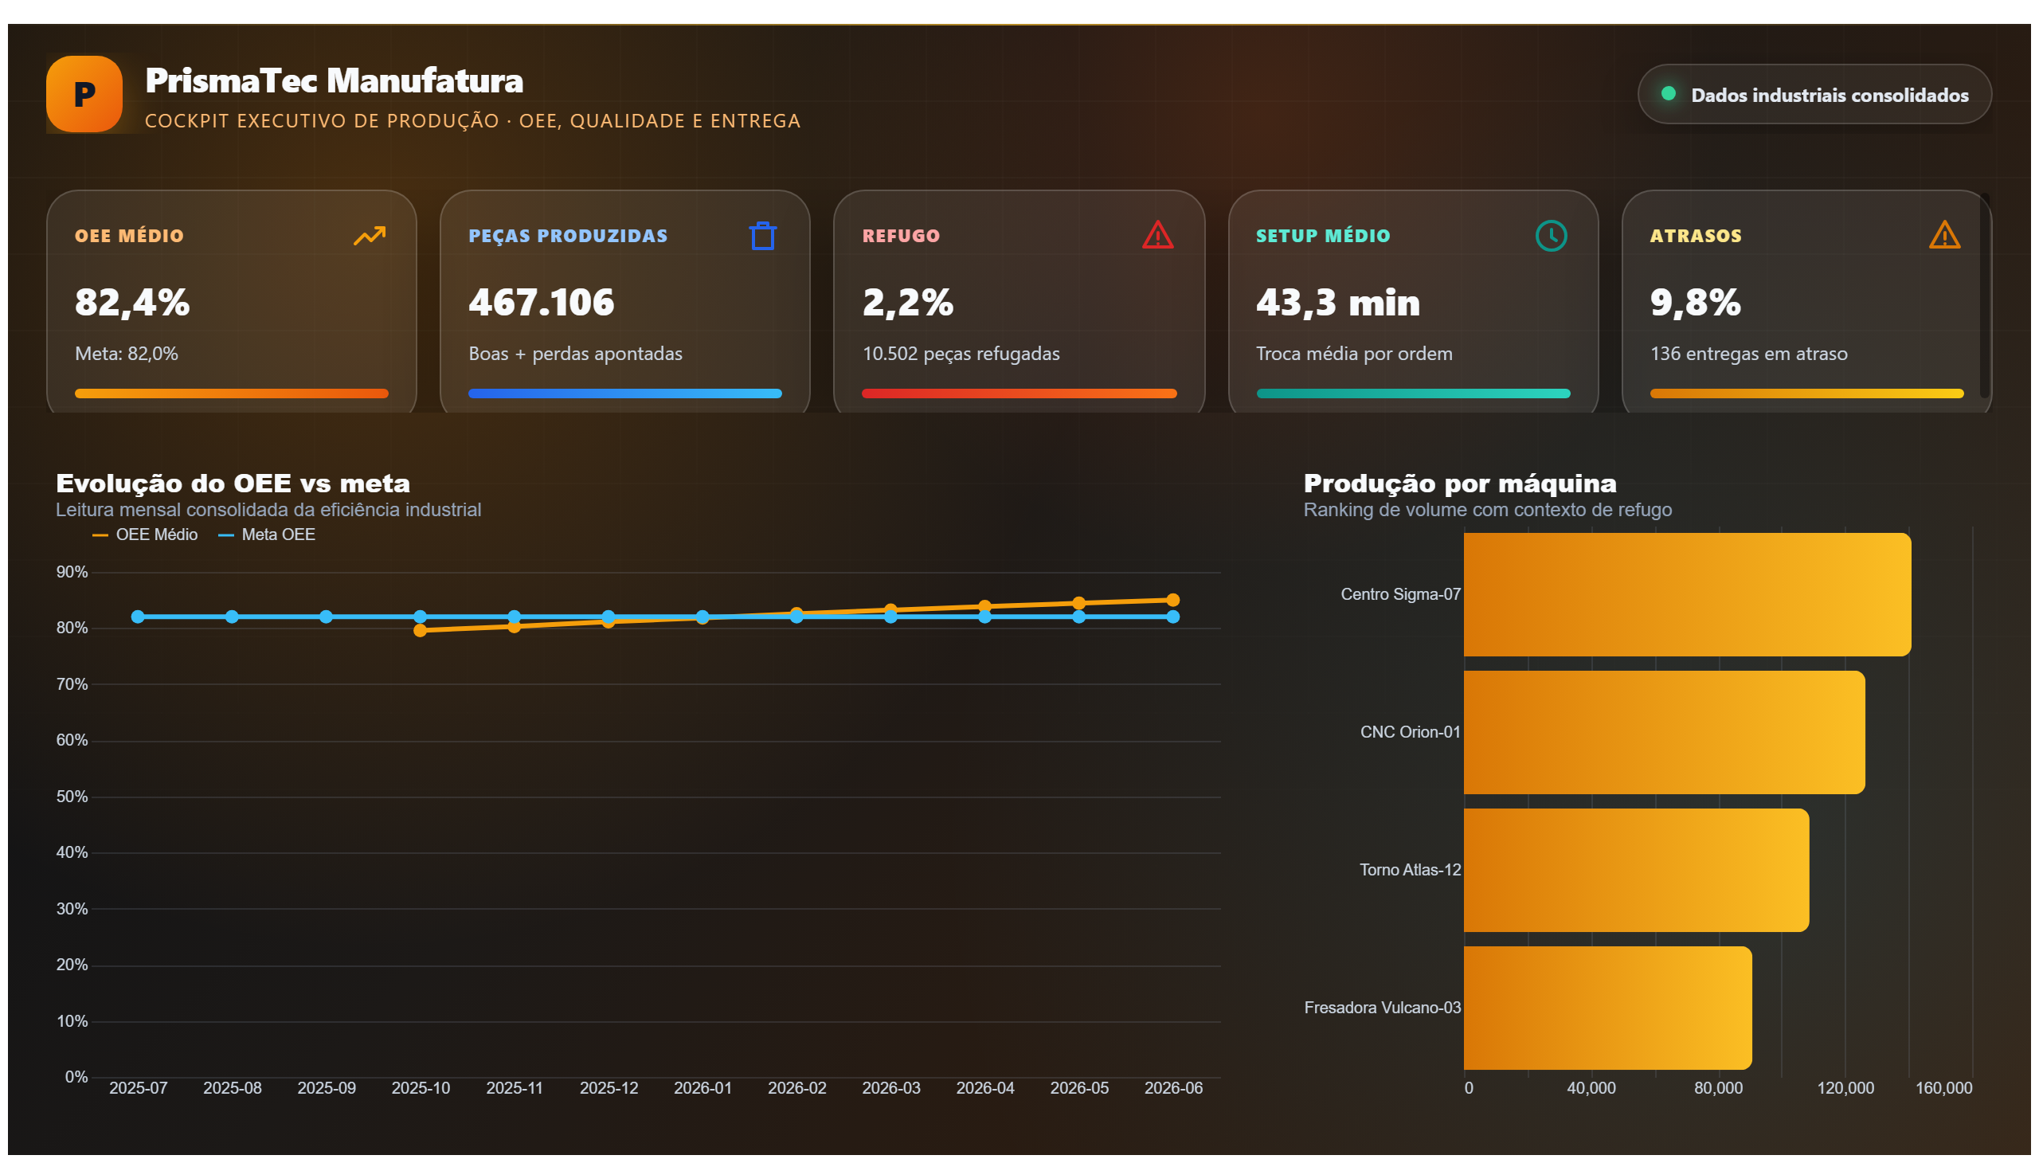Screen dimensions: 2039x1163
Task: Open the Dados industriais consolidados status pill
Action: (x=1814, y=94)
